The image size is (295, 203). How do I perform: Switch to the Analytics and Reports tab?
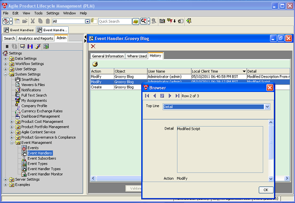tap(35, 38)
